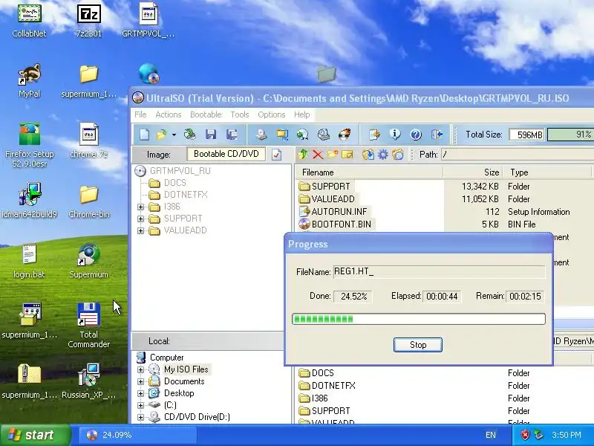Select the DOCS folder in image tree
The width and height of the screenshot is (594, 446).
click(175, 183)
